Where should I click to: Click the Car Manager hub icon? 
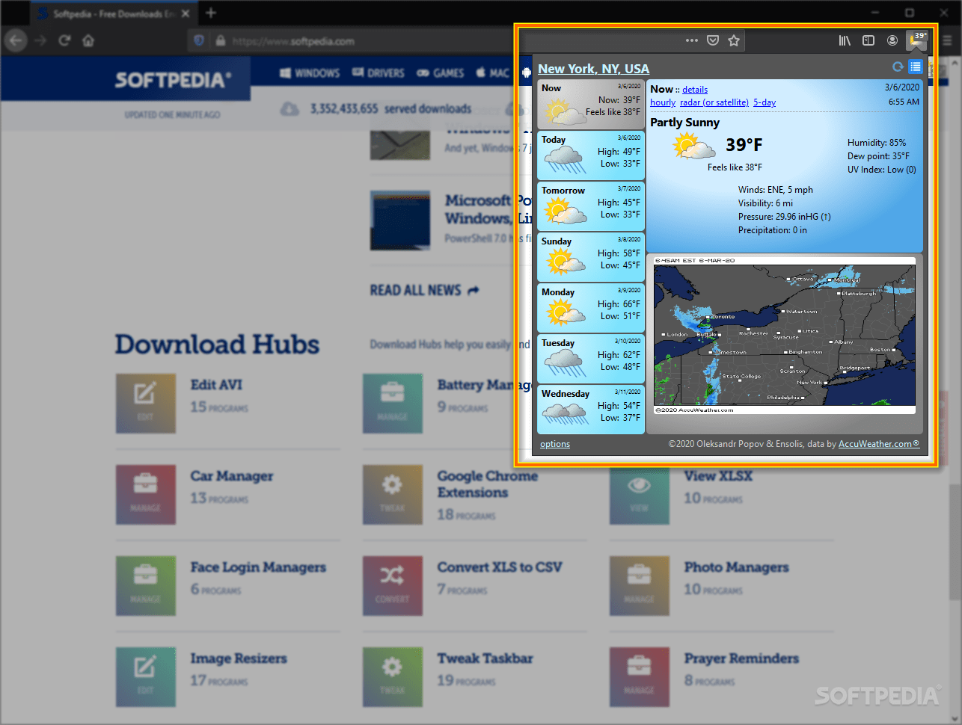coord(146,494)
